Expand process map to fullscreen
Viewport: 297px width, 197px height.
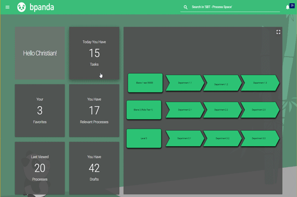tap(278, 32)
